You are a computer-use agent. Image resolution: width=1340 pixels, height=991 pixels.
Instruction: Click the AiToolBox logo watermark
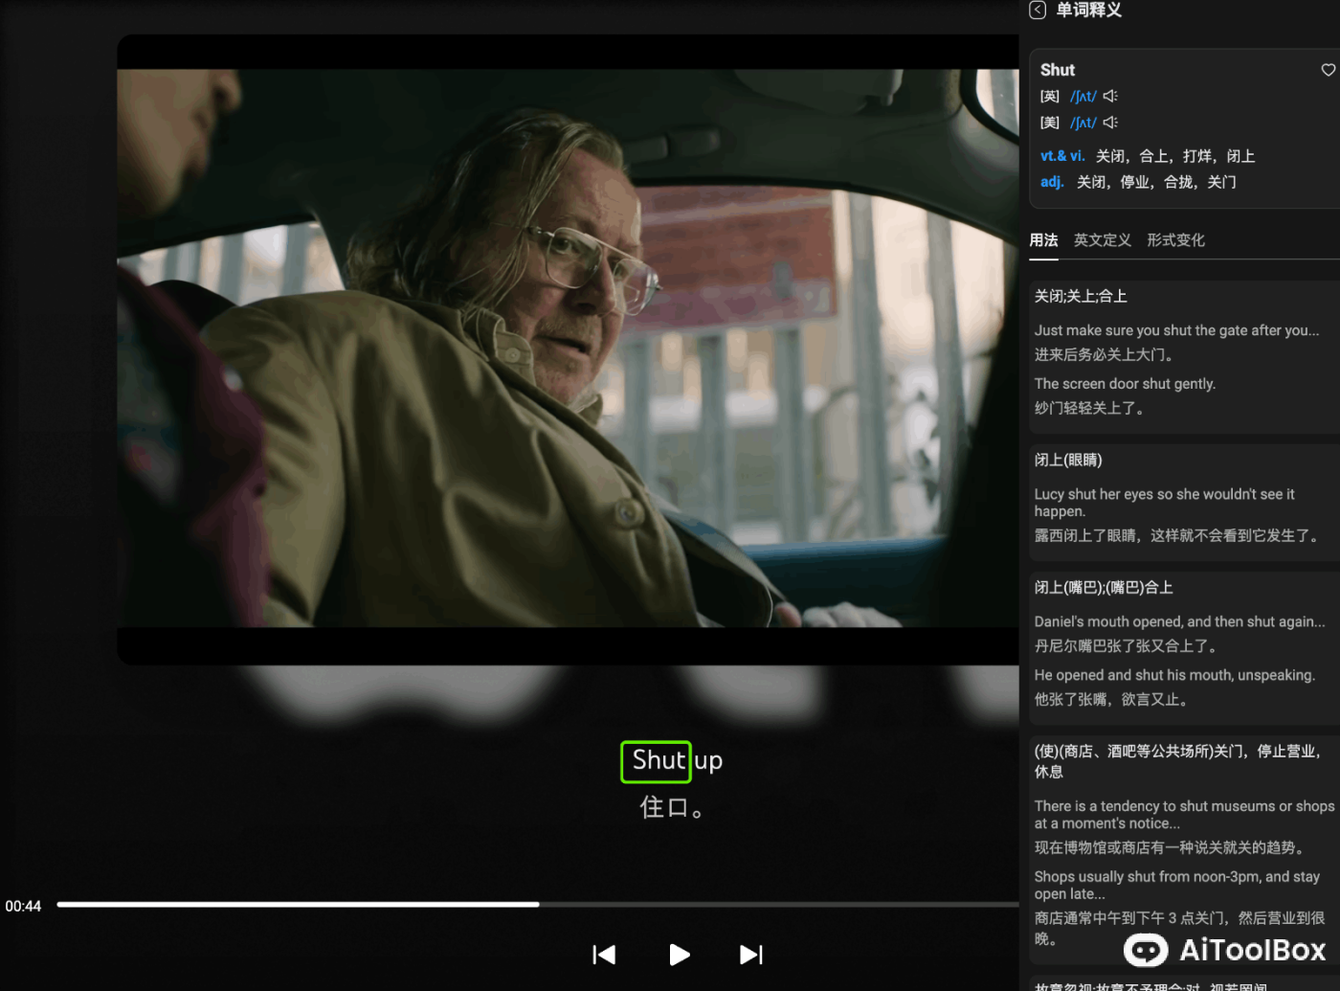tap(1226, 950)
